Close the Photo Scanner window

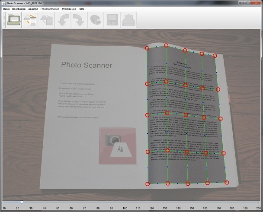256,2
